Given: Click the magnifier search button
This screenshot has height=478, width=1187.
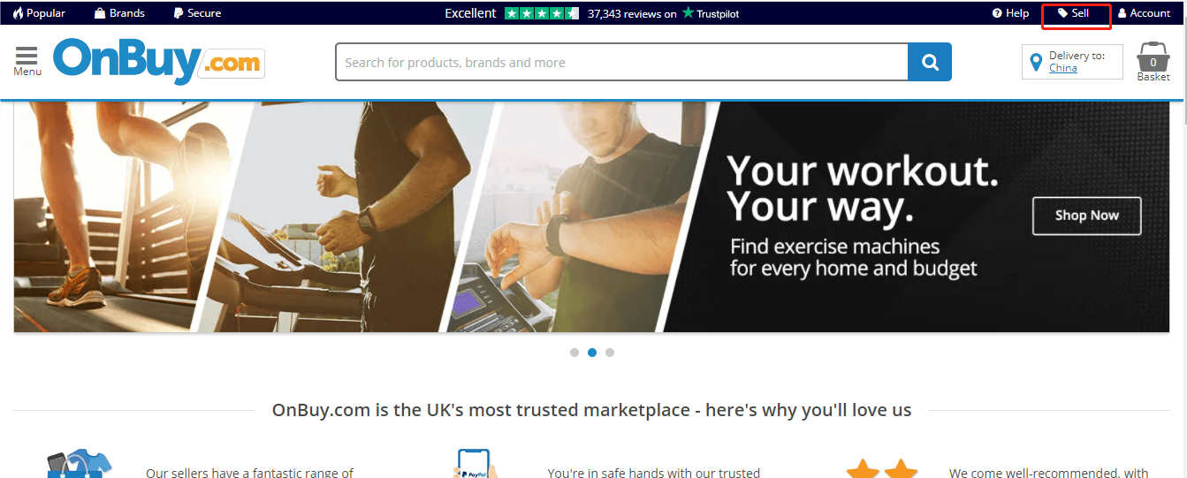Looking at the screenshot, I should [930, 62].
